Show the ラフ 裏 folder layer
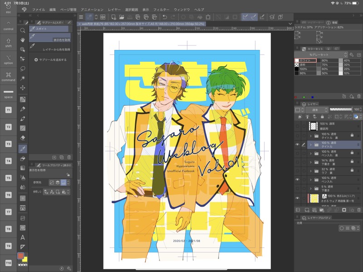Screen dimensions: 363x272 [x=297, y=171]
